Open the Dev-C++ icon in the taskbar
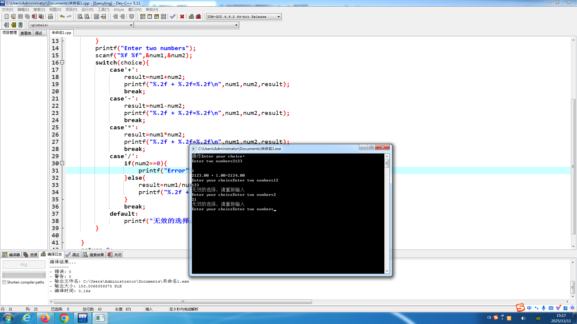This screenshot has height=324, width=577. pyautogui.click(x=82, y=318)
